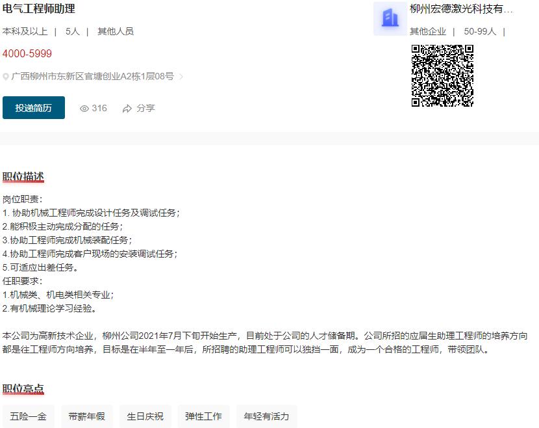
Task: Click line 4.协助工程师完成客户现场的安装调试任务
Action: coord(90,254)
